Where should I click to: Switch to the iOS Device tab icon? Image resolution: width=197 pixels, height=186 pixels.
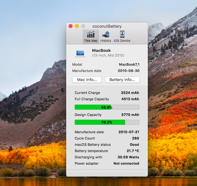coord(122,34)
